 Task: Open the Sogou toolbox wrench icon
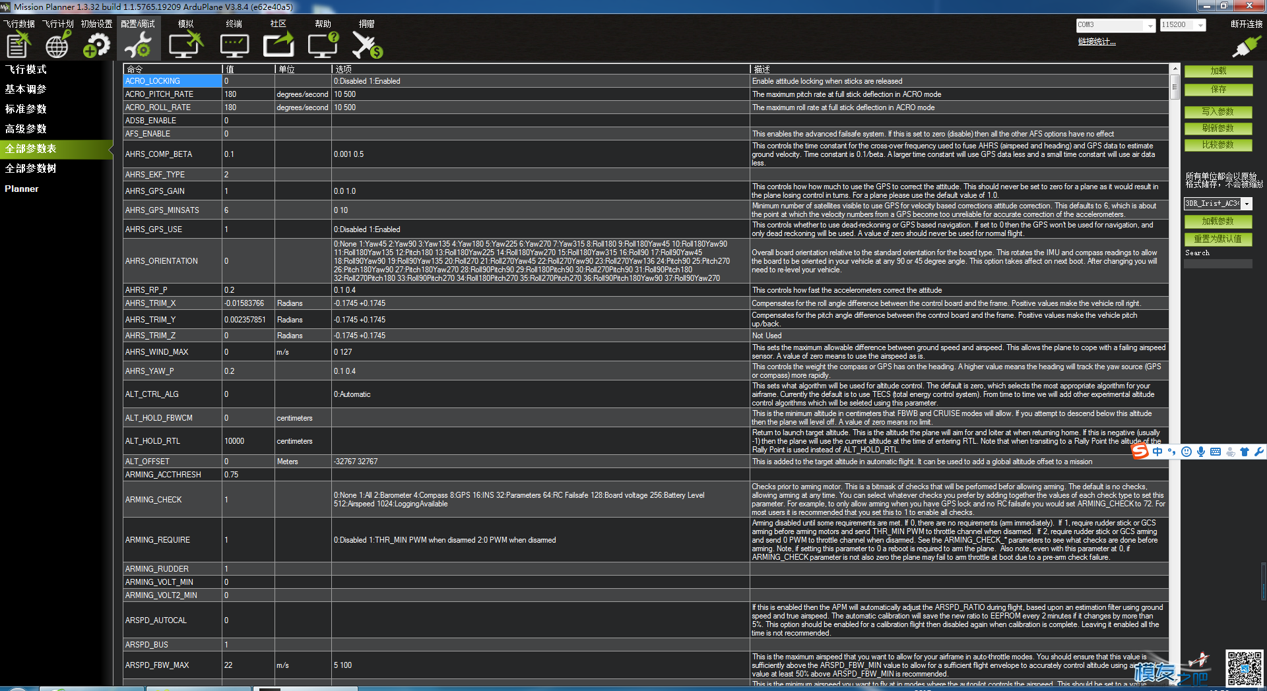tap(1259, 452)
